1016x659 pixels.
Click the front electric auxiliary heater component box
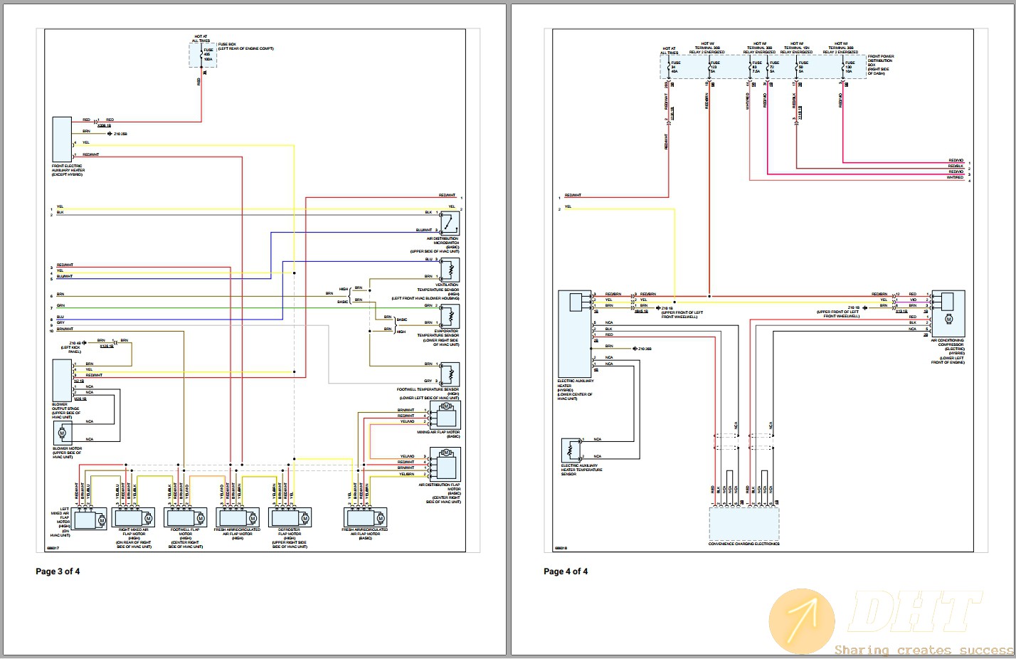(x=62, y=139)
